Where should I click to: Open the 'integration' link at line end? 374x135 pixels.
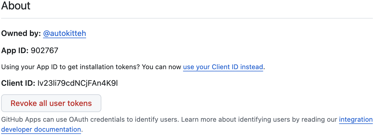[356, 120]
